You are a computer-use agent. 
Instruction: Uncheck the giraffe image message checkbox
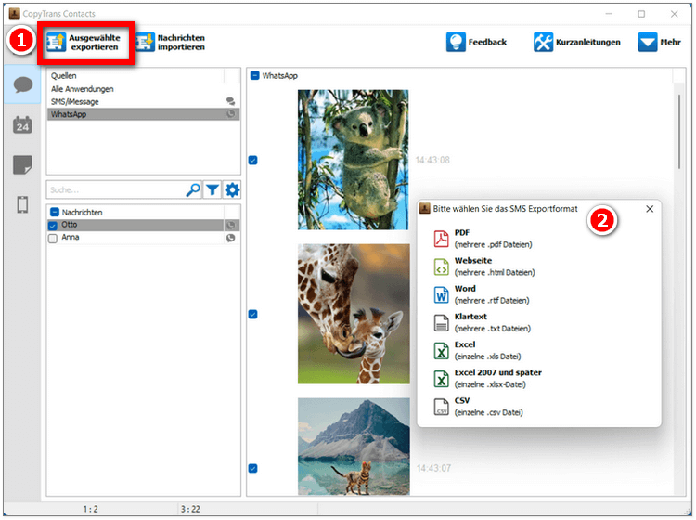[x=253, y=315]
